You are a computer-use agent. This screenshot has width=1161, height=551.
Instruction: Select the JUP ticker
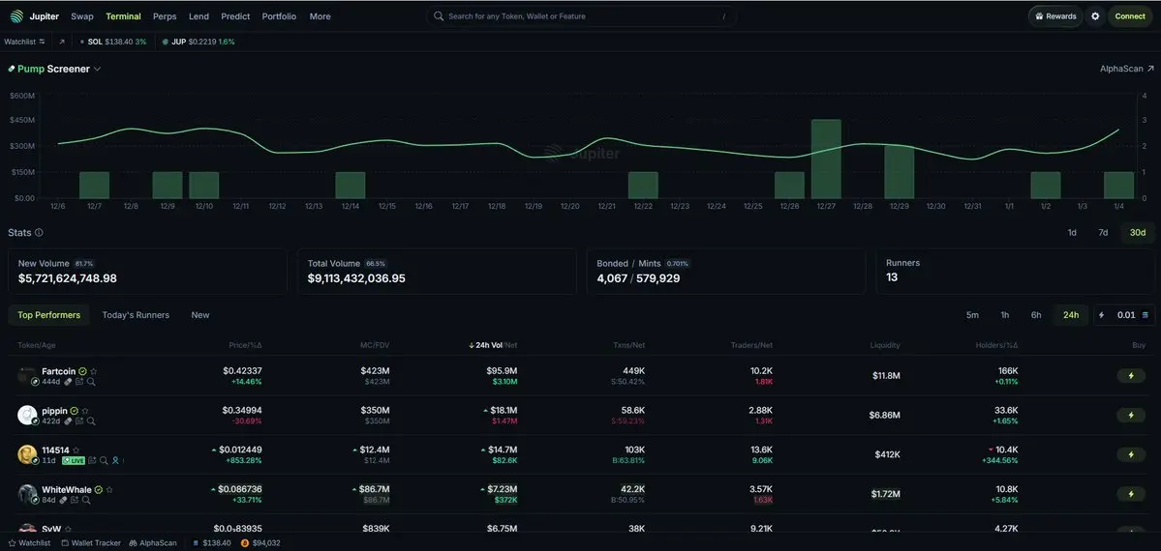point(199,42)
